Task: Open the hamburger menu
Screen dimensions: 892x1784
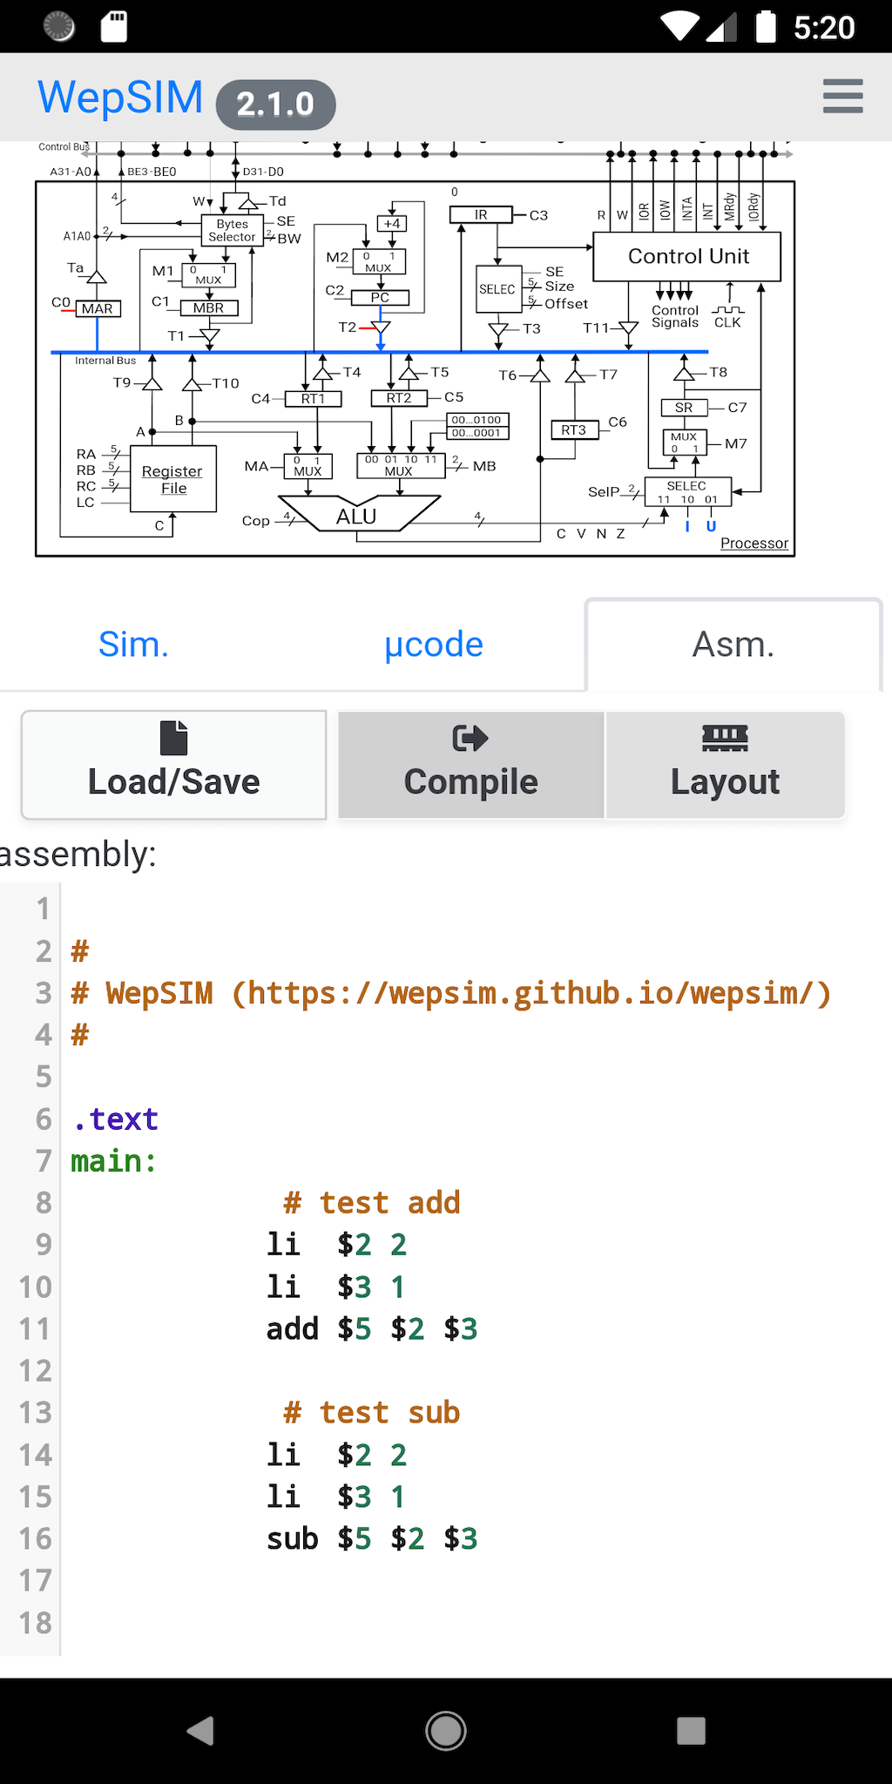Action: click(842, 96)
